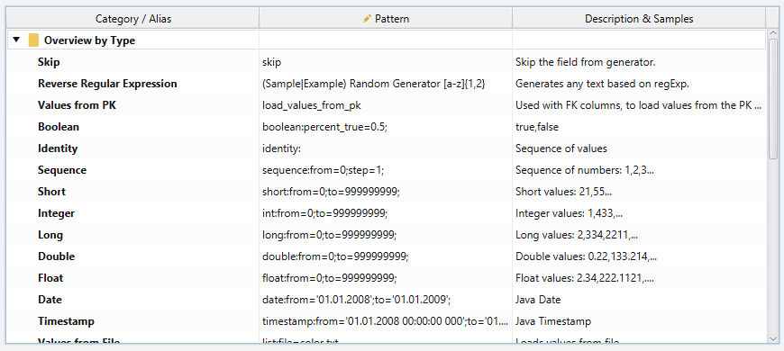
Task: Select the Long row
Action: tap(386, 234)
